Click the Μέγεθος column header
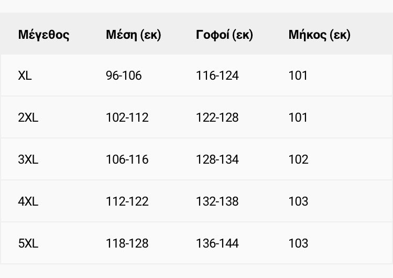Image resolution: width=393 pixels, height=278 pixels. (x=43, y=35)
